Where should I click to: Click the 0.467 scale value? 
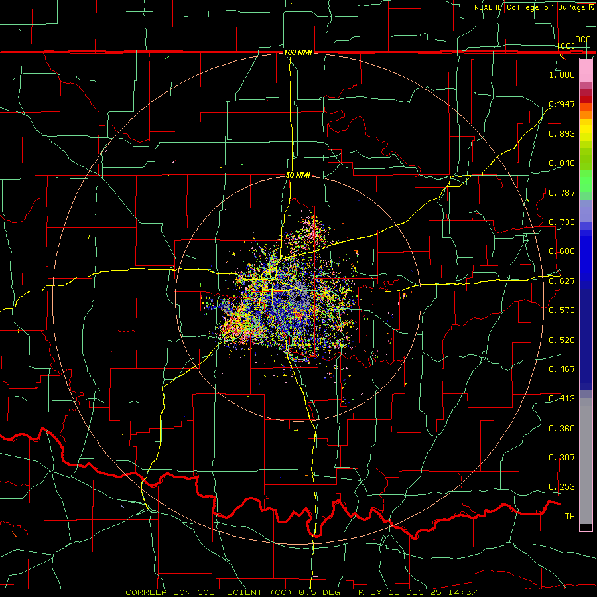pos(562,369)
